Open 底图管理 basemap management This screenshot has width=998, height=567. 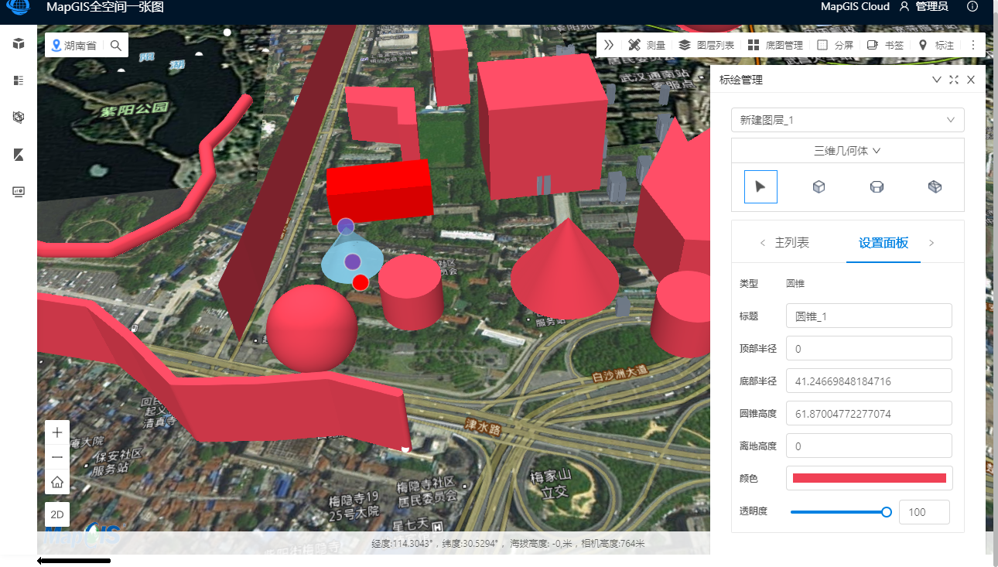pos(775,45)
